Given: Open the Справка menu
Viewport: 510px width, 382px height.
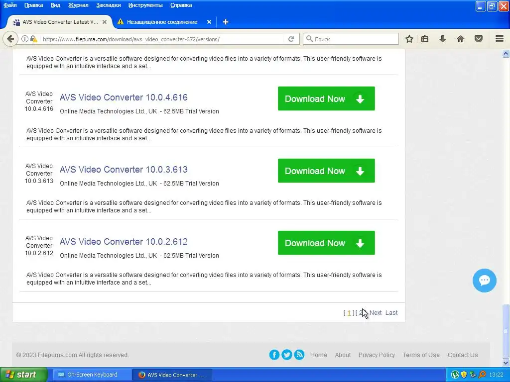Looking at the screenshot, I should click(181, 5).
